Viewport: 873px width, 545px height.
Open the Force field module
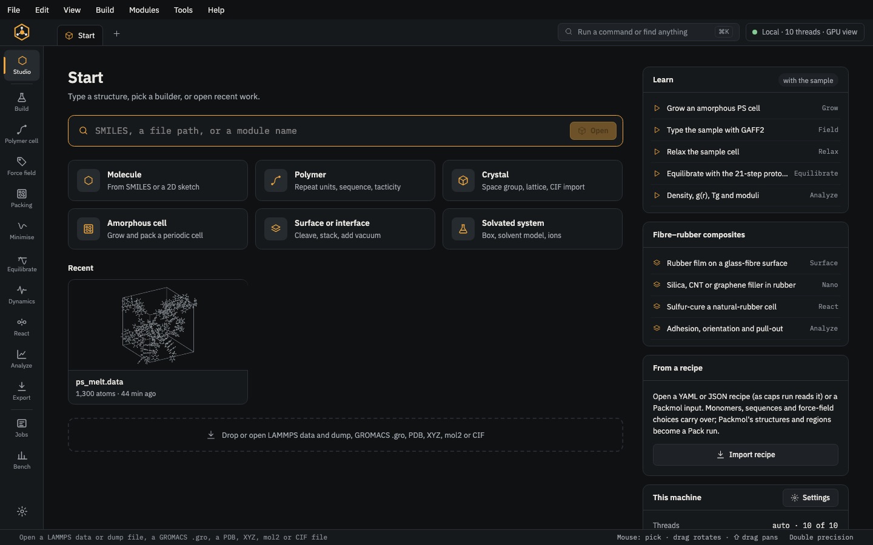click(x=22, y=166)
